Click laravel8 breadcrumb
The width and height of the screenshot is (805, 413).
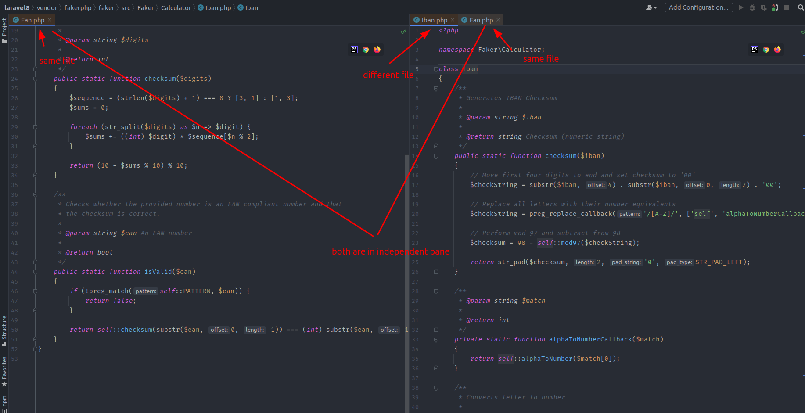click(x=17, y=8)
